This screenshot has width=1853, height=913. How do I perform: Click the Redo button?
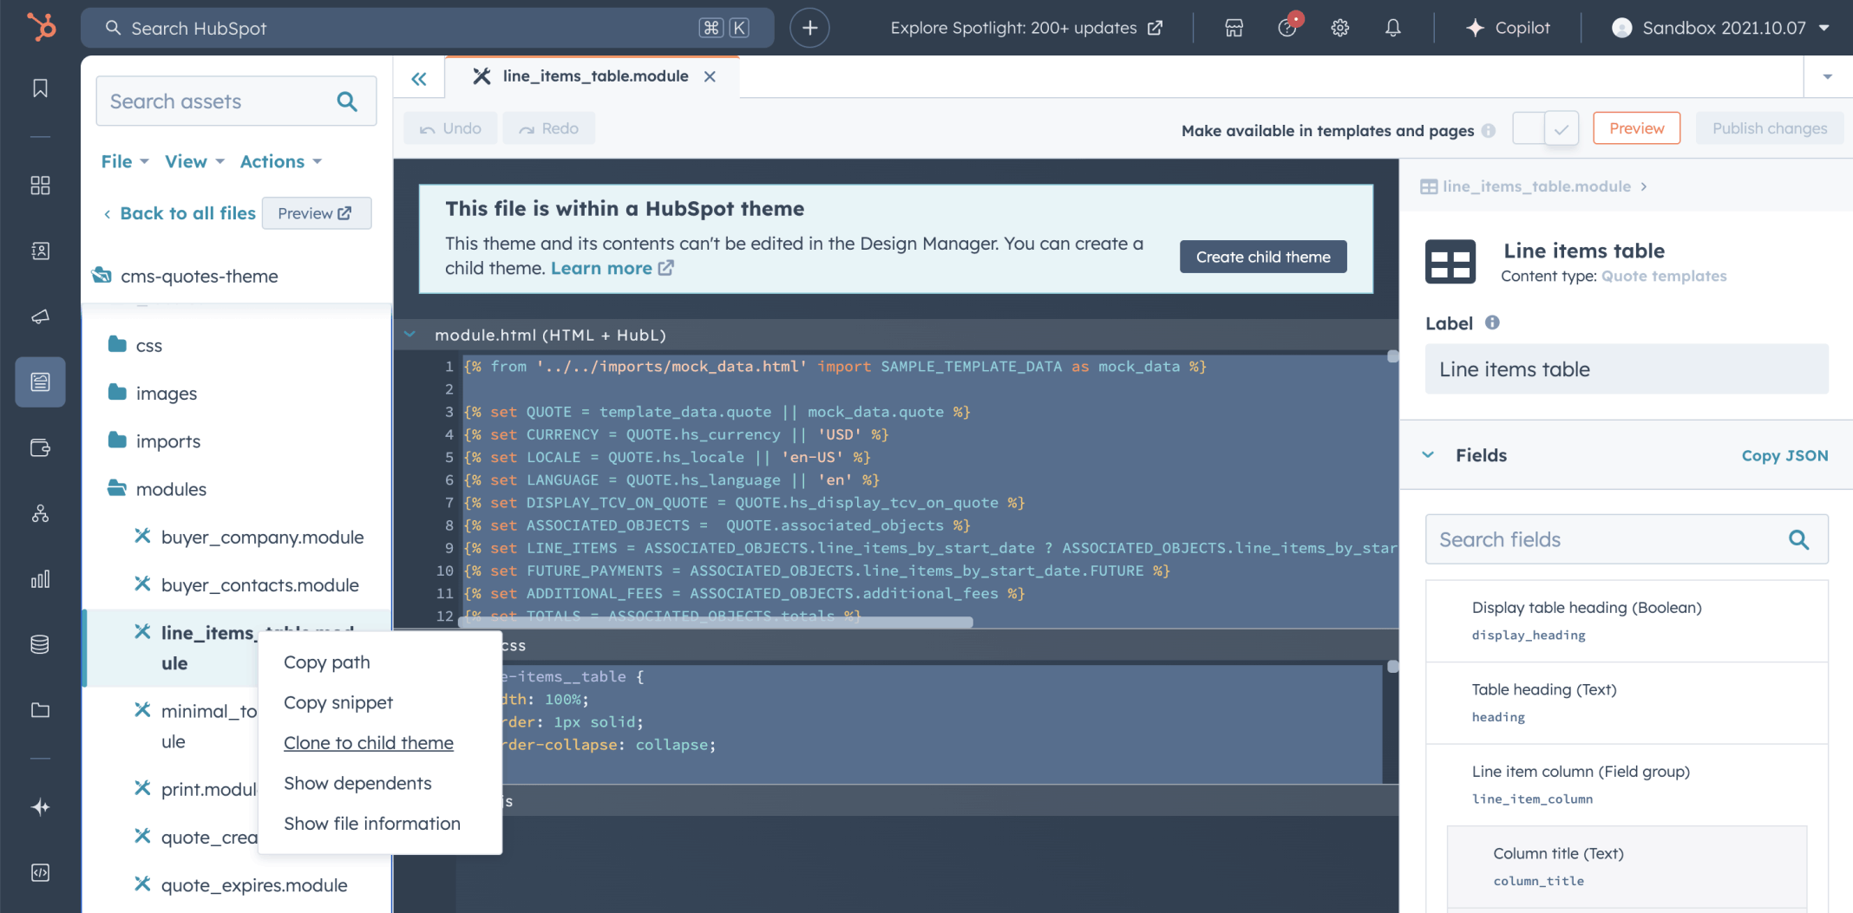548,128
